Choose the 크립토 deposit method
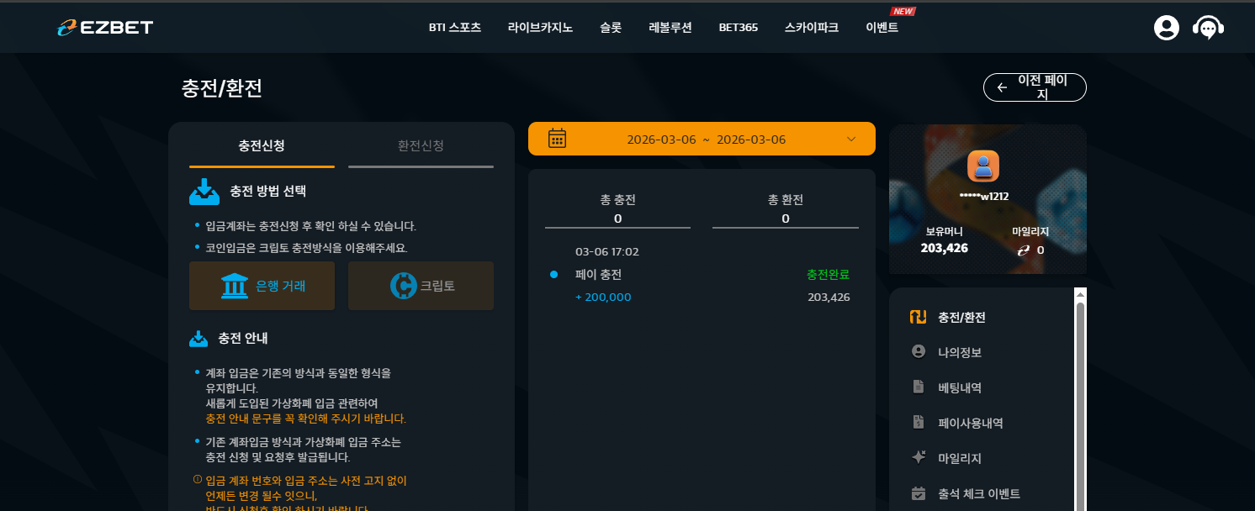The width and height of the screenshot is (1255, 511). (x=421, y=286)
